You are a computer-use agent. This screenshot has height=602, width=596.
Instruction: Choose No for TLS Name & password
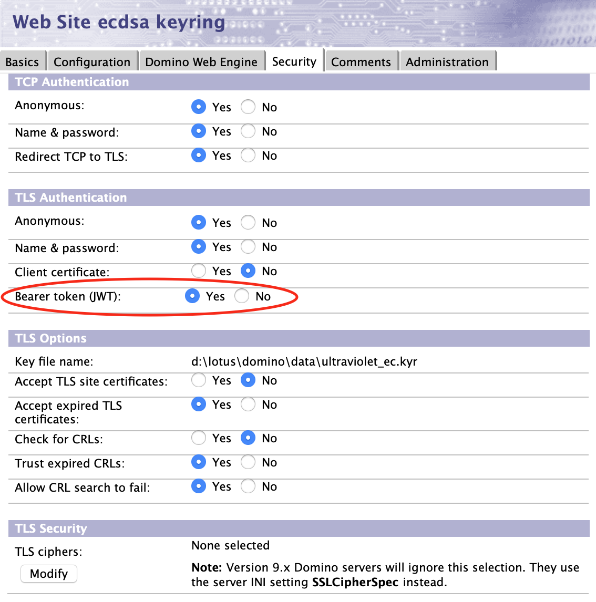[x=248, y=246]
